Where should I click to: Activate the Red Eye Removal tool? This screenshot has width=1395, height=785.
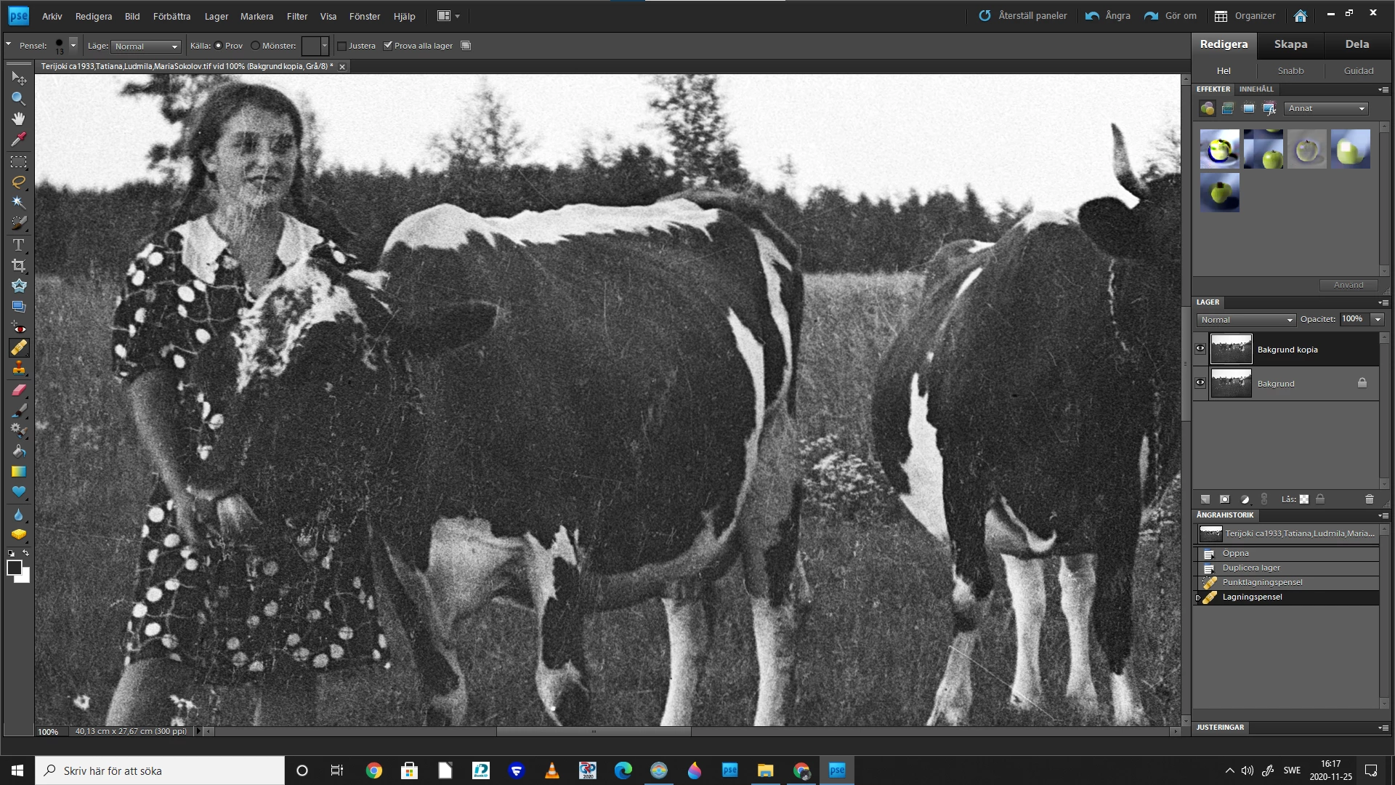point(18,328)
